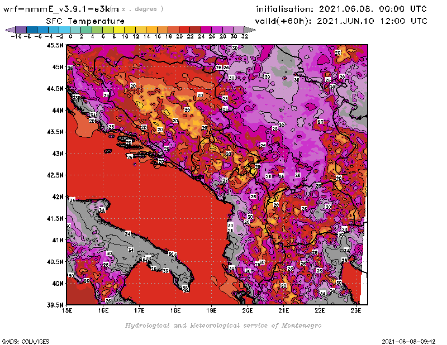This screenshot has height=345, width=447.
Task: Click the longitude axis label '15E'
Action: (x=67, y=310)
